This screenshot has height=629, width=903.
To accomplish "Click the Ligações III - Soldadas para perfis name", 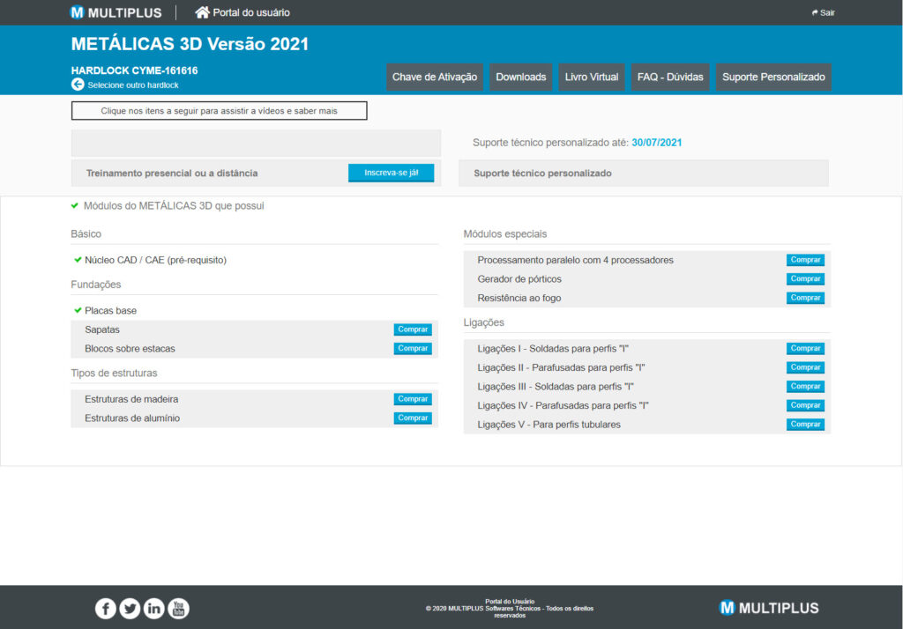I will (x=556, y=387).
